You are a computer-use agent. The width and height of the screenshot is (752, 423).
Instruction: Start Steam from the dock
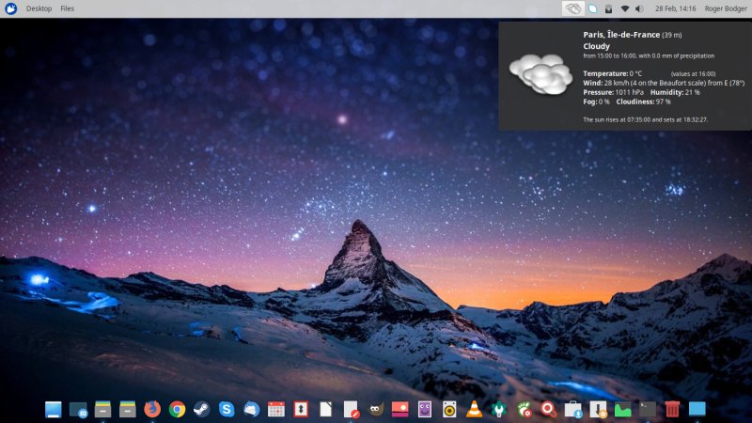click(x=201, y=409)
